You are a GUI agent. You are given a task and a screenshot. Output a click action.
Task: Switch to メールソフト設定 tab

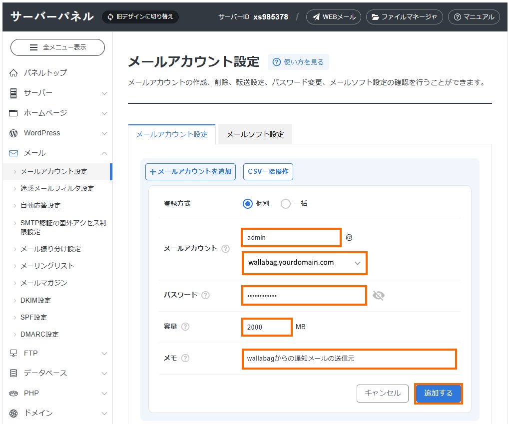point(255,134)
